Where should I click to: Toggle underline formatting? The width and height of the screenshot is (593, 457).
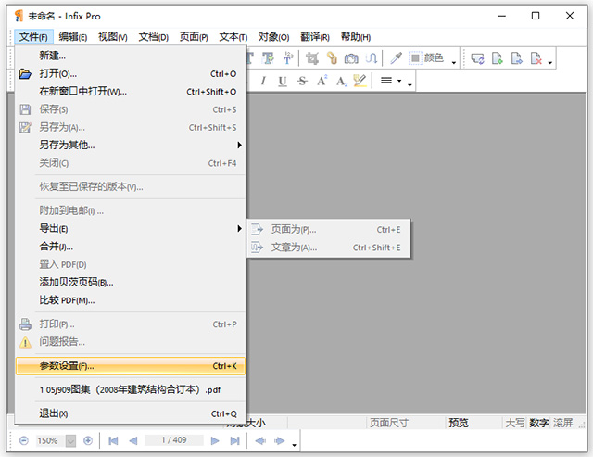click(x=282, y=82)
